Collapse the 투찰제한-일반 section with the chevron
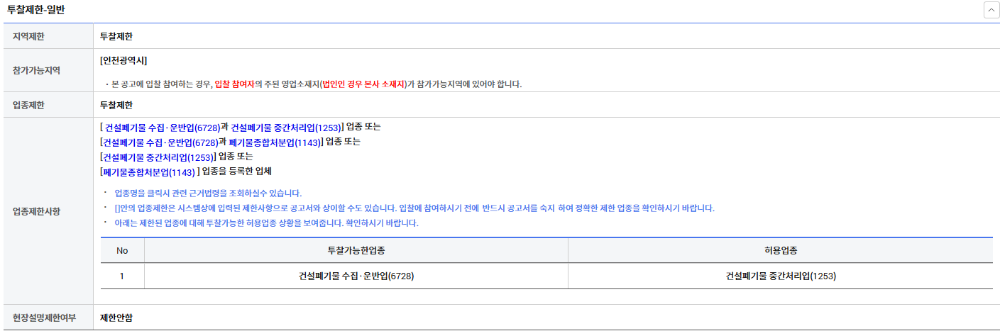 point(990,11)
